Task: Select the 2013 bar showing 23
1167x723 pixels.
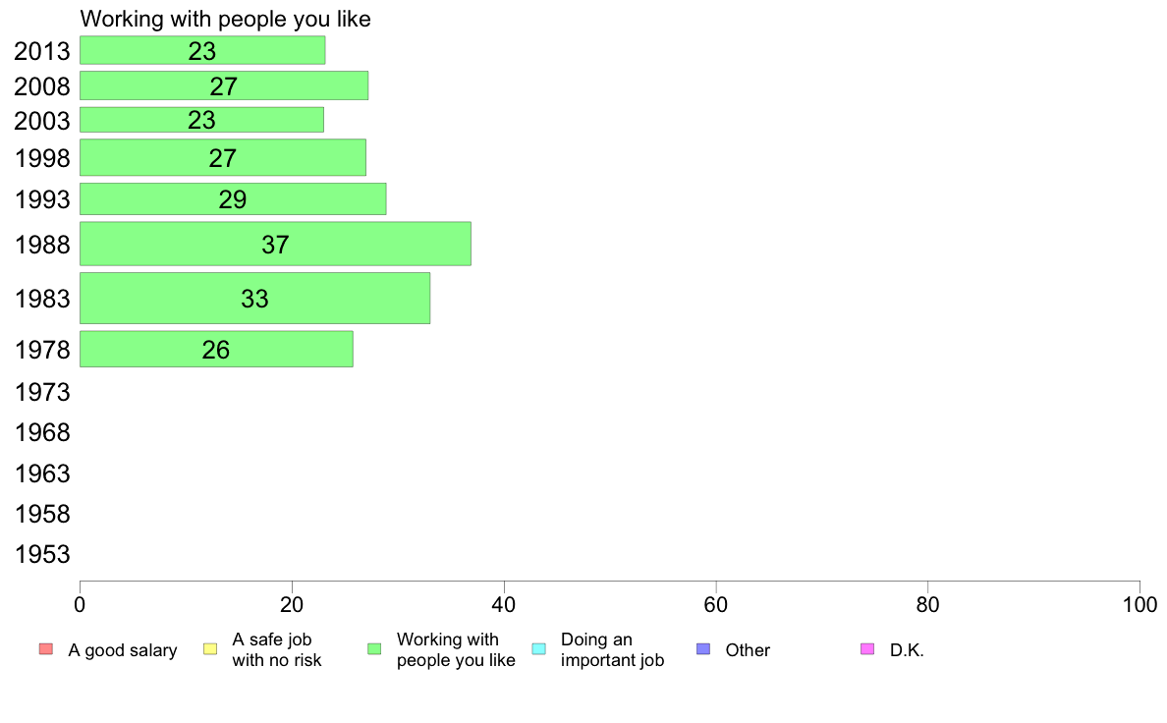Action: [x=202, y=51]
